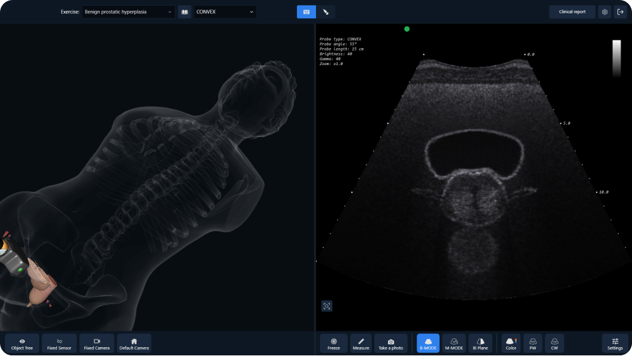Switch to M-MODE imaging
Viewport: 632px width, 356px height.
(454, 343)
